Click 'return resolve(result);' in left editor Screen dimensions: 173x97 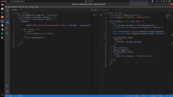pos(35,38)
